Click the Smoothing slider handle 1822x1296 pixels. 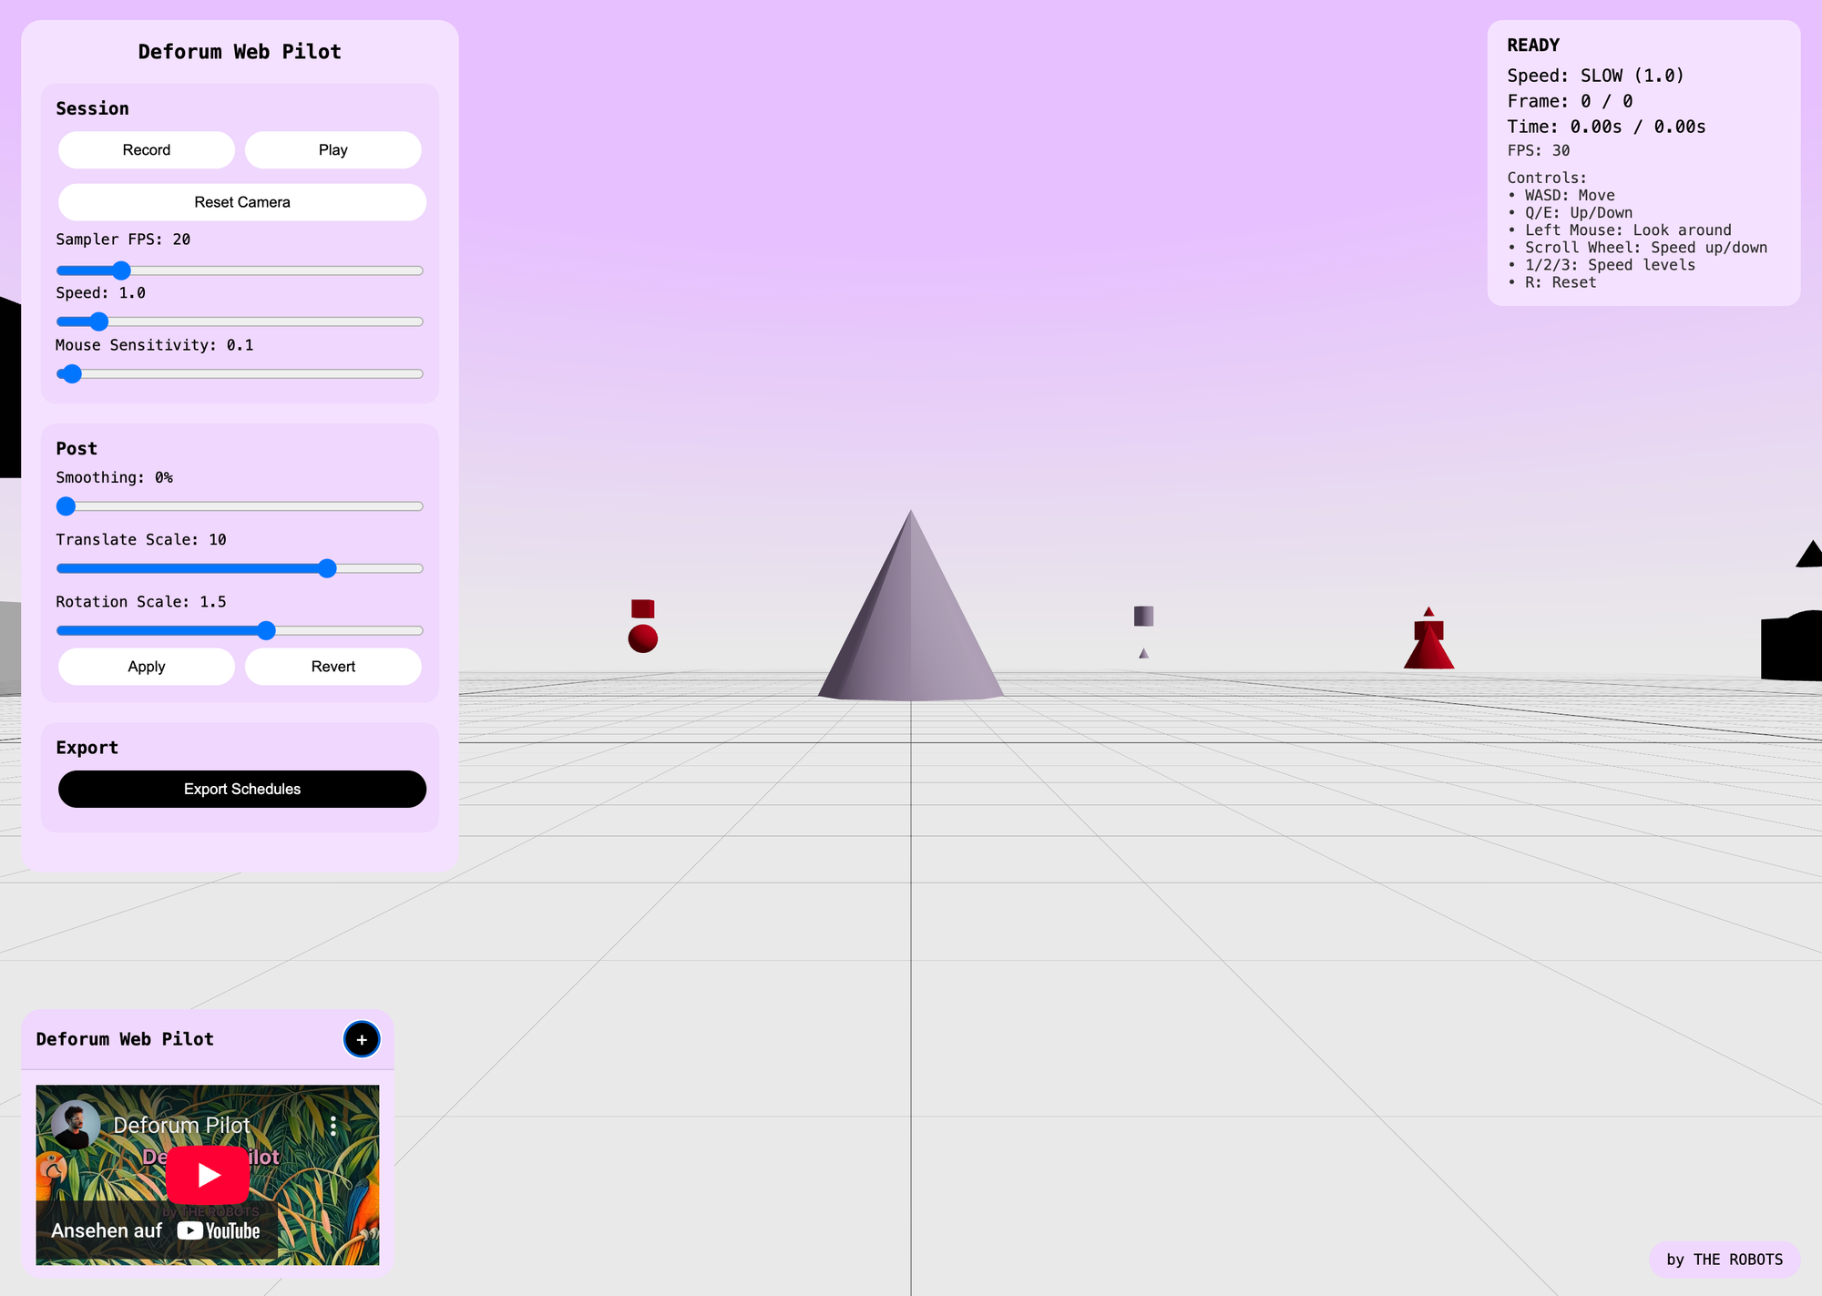(x=67, y=506)
